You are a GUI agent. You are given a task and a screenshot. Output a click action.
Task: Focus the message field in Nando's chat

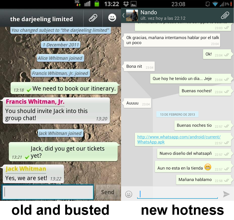coord(177,194)
